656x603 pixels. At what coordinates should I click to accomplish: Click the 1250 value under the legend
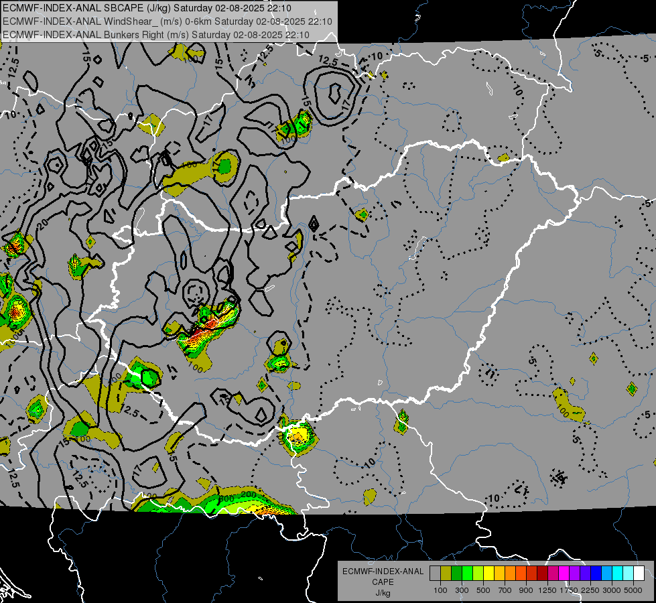click(x=547, y=590)
